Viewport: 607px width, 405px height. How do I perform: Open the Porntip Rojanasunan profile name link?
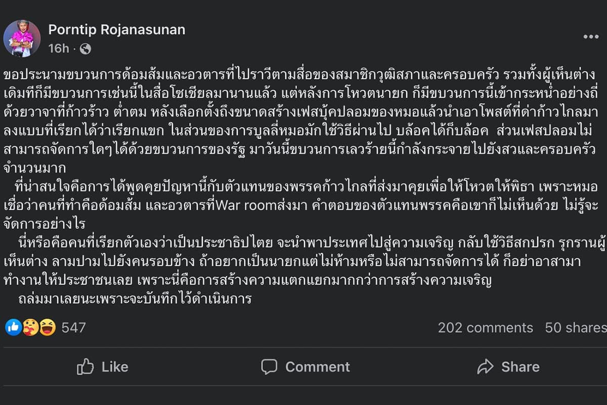click(x=117, y=30)
